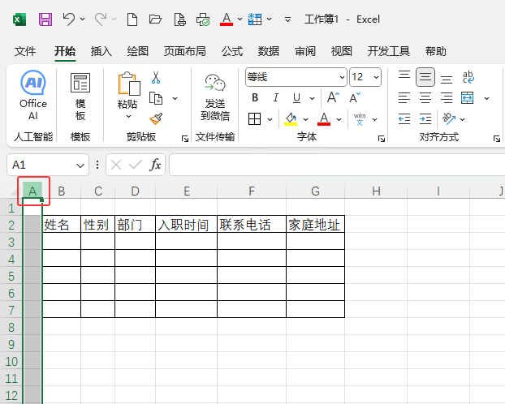
Task: Paste with the 粘贴 clipboard icon
Action: point(129,84)
